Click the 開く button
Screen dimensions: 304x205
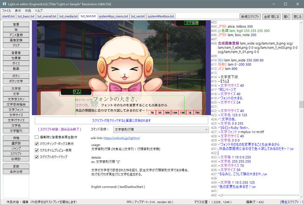point(287,17)
